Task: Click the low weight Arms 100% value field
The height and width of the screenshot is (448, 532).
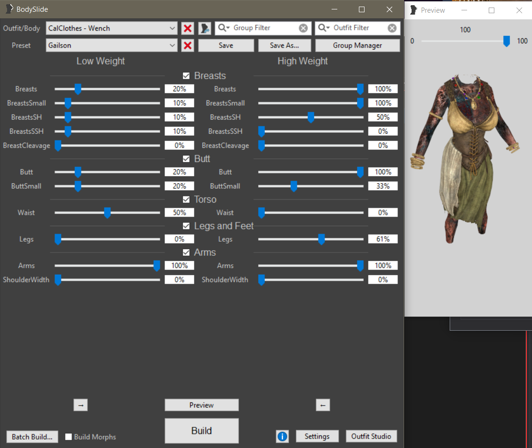Action: pyautogui.click(x=179, y=266)
